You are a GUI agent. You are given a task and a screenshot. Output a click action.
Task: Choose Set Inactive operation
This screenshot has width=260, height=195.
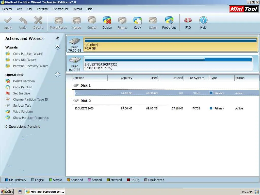click(x=22, y=93)
